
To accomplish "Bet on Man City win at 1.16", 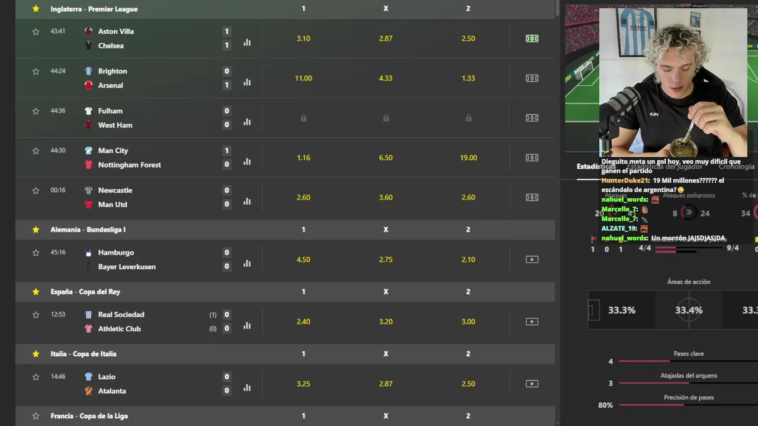I will pyautogui.click(x=303, y=158).
